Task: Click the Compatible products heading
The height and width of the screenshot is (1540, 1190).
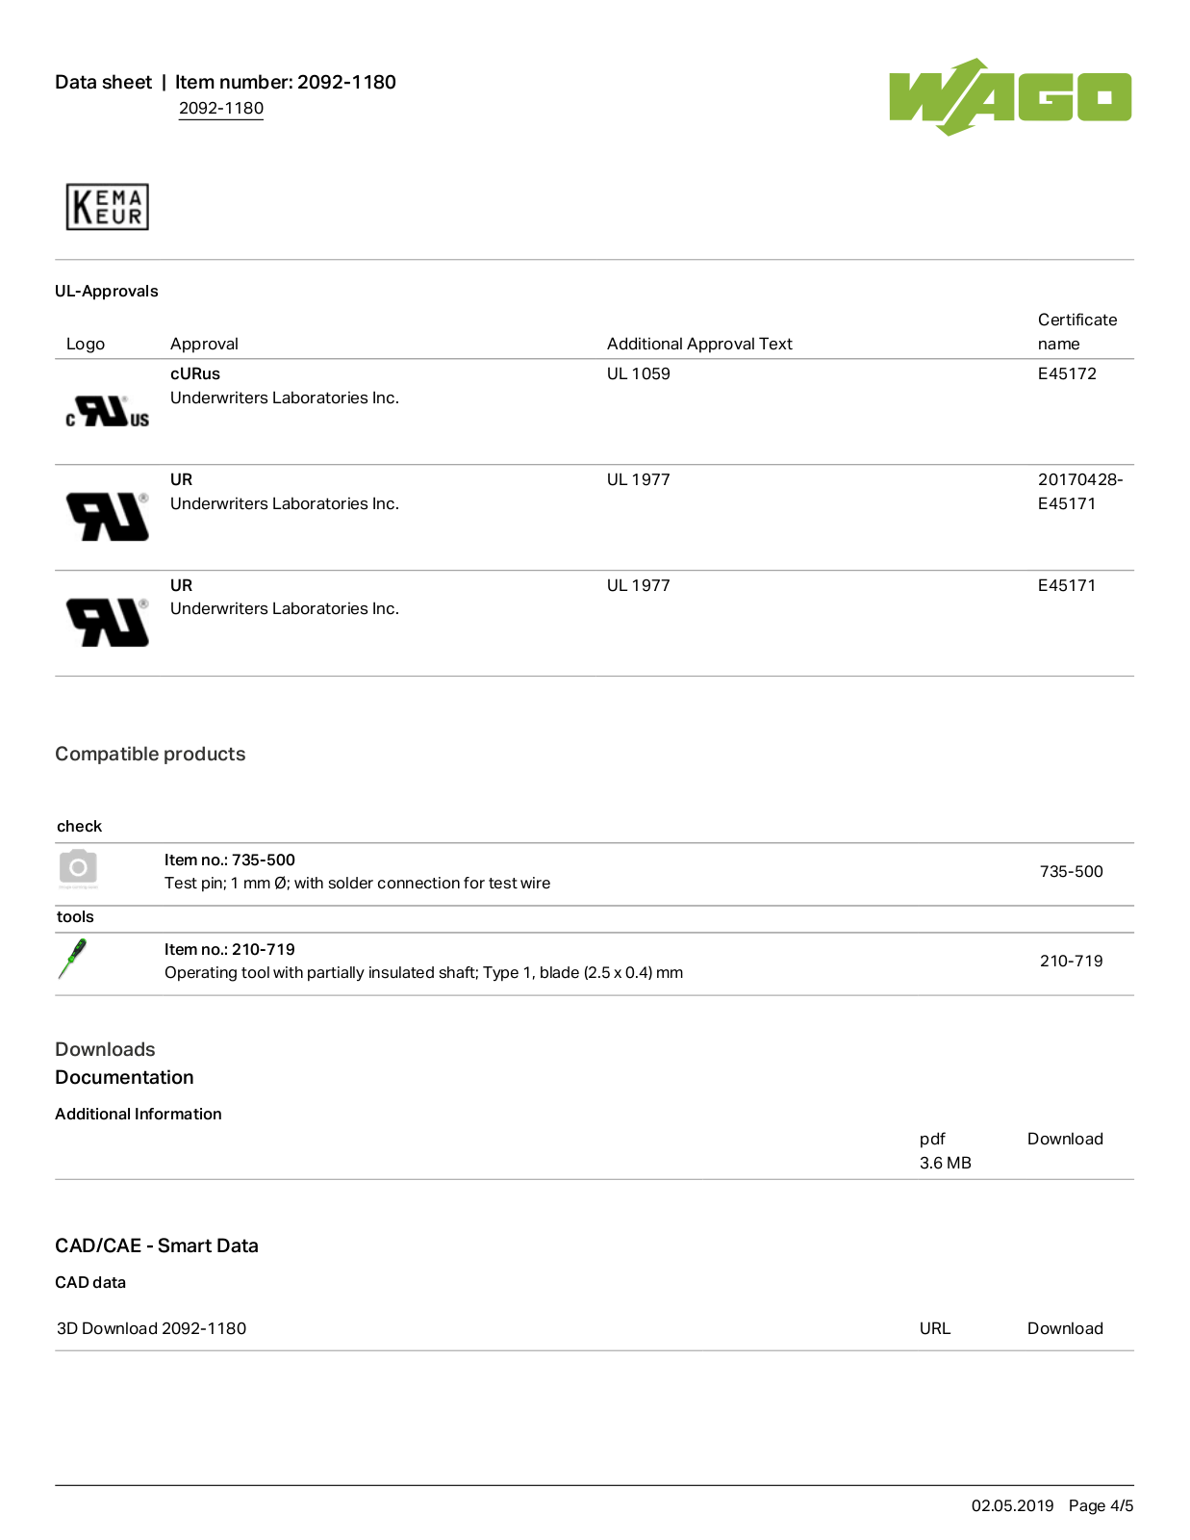Action: 150,755
